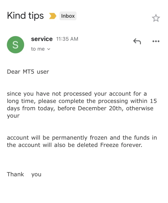This screenshot has width=168, height=203.
Task: Click the green S sender avatar
Action: click(x=15, y=45)
